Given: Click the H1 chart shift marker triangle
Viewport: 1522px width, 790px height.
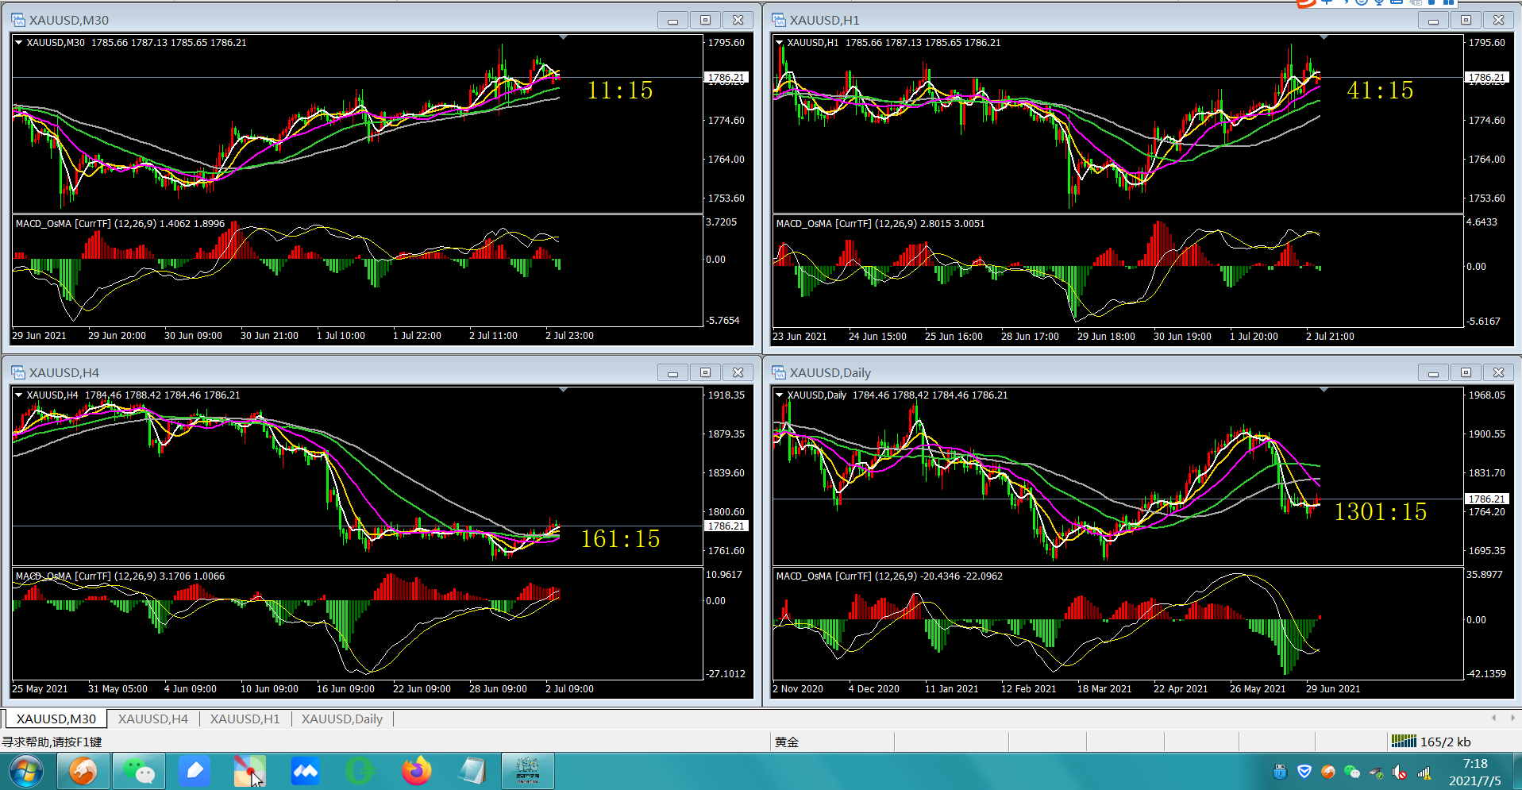Looking at the screenshot, I should click(1324, 37).
